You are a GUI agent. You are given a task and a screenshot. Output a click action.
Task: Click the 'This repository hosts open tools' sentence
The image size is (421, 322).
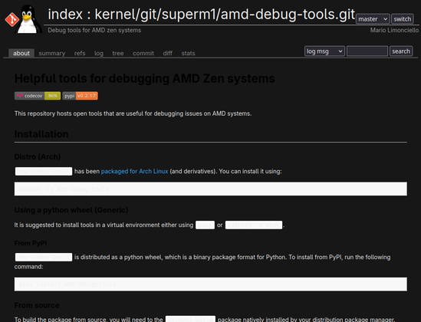133,113
